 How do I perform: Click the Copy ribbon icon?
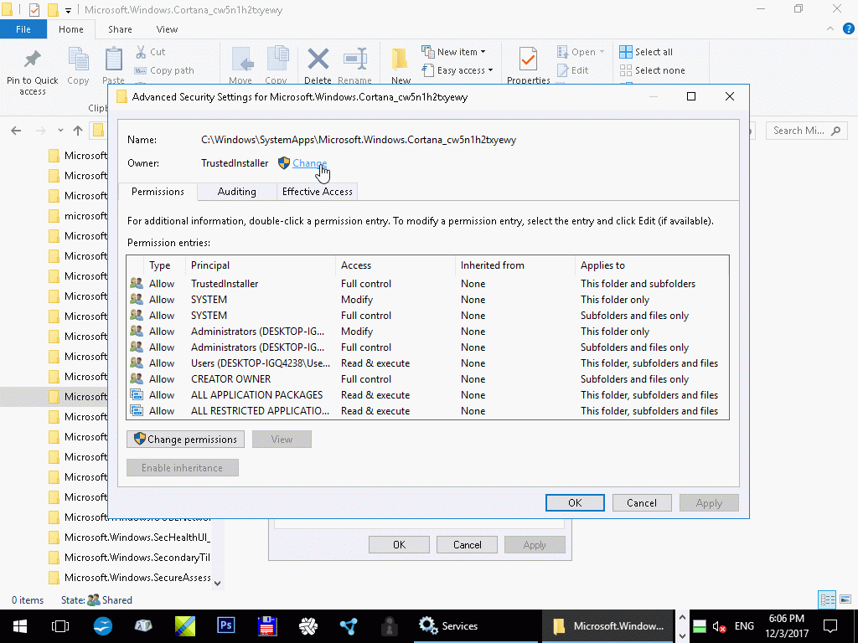click(x=78, y=59)
